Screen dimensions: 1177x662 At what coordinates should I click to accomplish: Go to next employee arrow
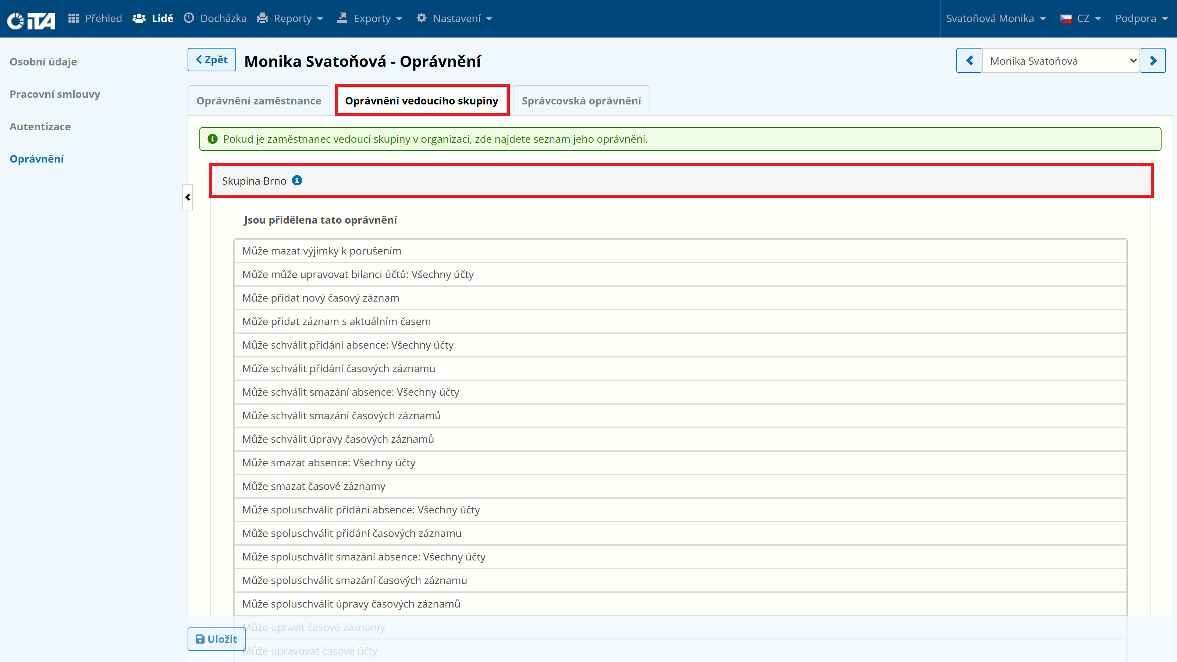coord(1153,60)
